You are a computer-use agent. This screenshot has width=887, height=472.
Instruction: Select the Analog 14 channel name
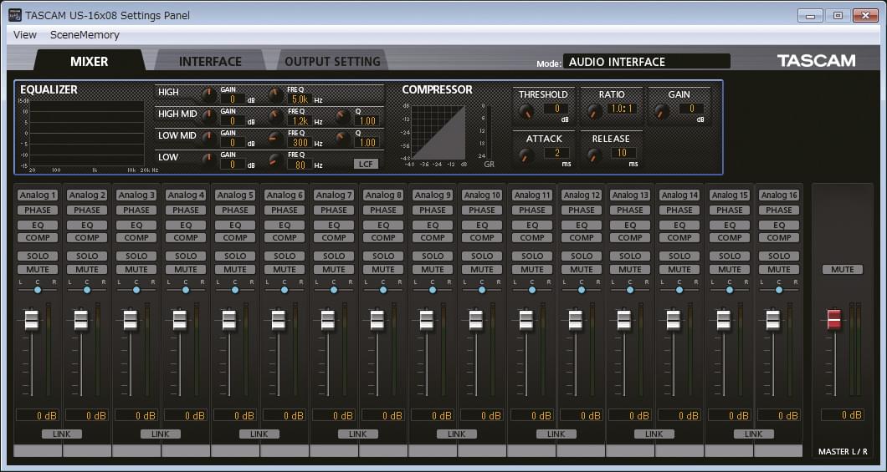pyautogui.click(x=680, y=195)
